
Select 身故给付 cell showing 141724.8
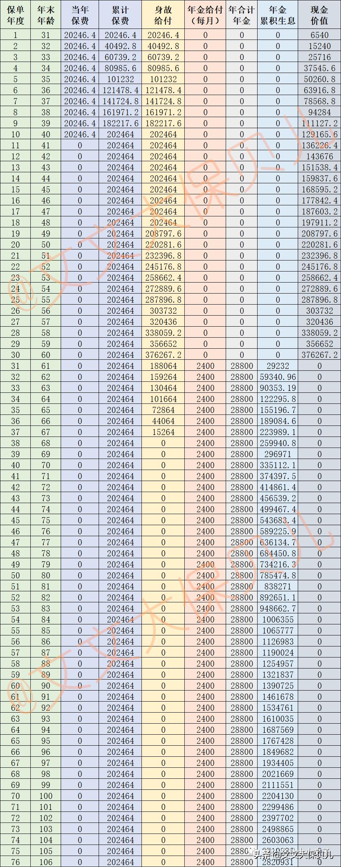pos(163,101)
